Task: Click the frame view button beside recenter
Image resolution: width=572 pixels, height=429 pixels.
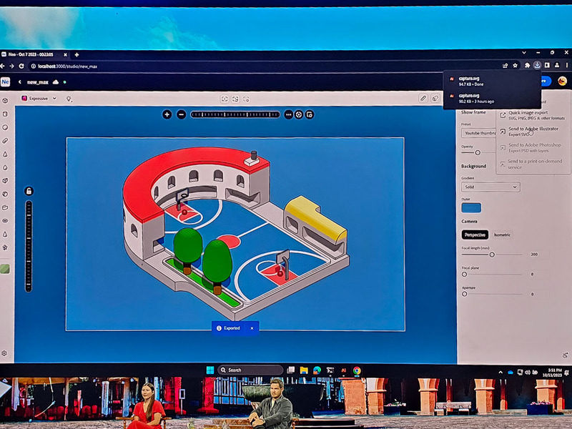Action: pos(310,114)
